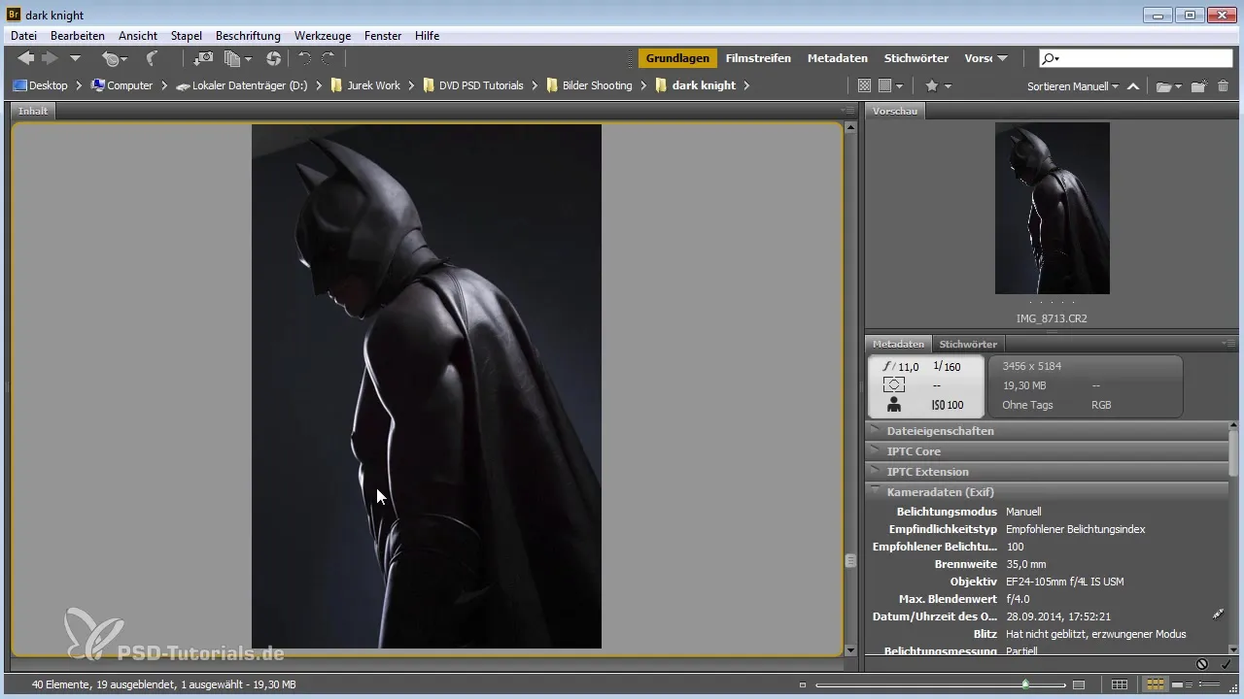Click the IMG_8713.CR2 preview thumbnail
This screenshot has width=1244, height=699.
pyautogui.click(x=1052, y=208)
